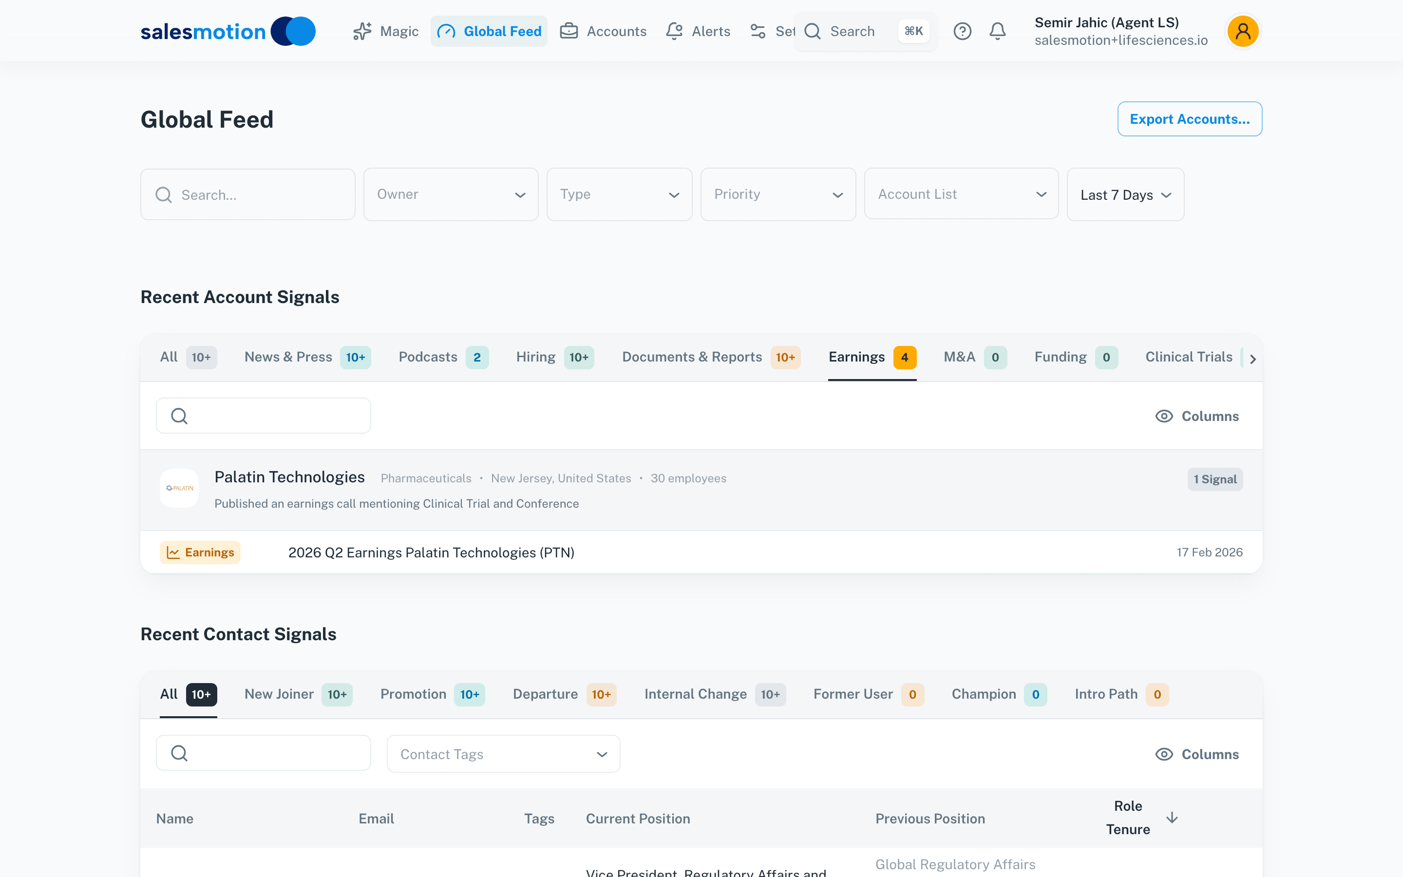1403x877 pixels.
Task: Click the Current Position column header
Action: point(638,819)
